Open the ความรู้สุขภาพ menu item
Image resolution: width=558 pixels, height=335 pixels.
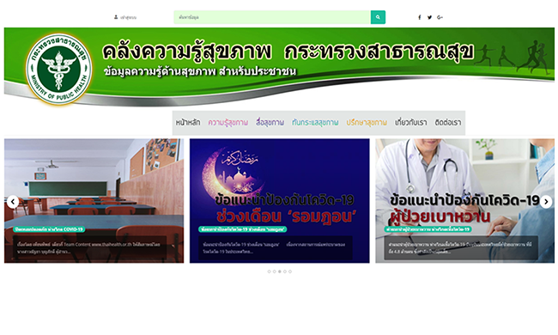pos(228,123)
